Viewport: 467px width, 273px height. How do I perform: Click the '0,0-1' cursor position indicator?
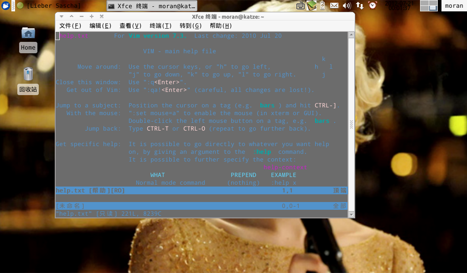click(291, 206)
